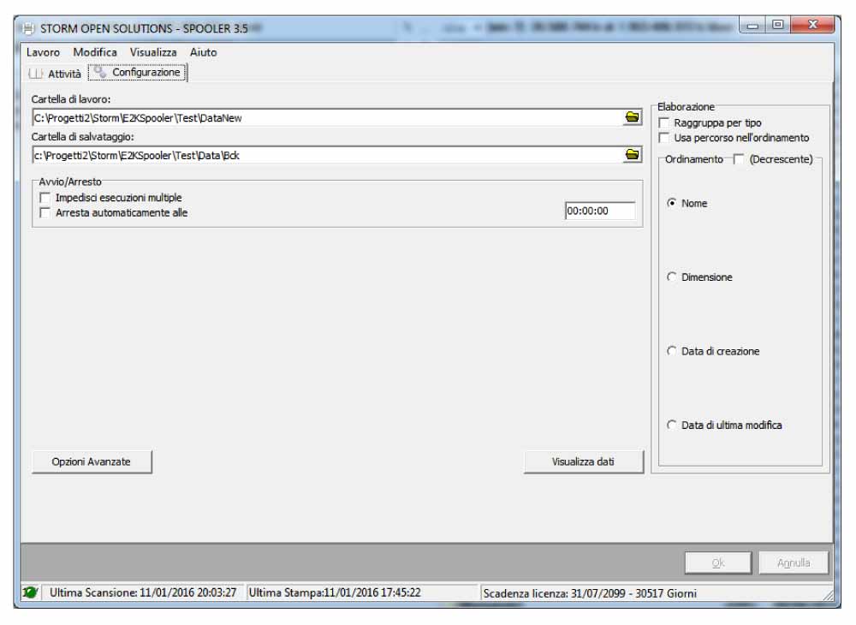Close the Spooler window
The height and width of the screenshot is (625, 856).
[x=812, y=25]
